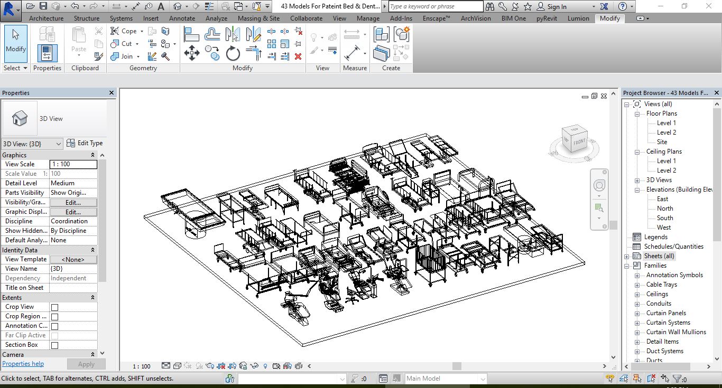
Task: Click the View Name field showing {3D}
Action: pyautogui.click(x=73, y=269)
